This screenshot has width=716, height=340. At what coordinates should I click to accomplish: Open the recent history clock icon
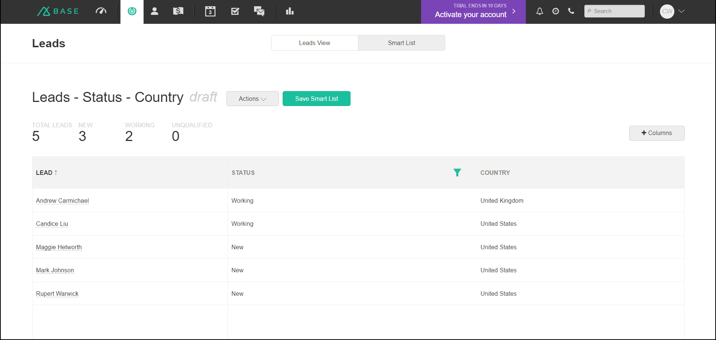[556, 11]
